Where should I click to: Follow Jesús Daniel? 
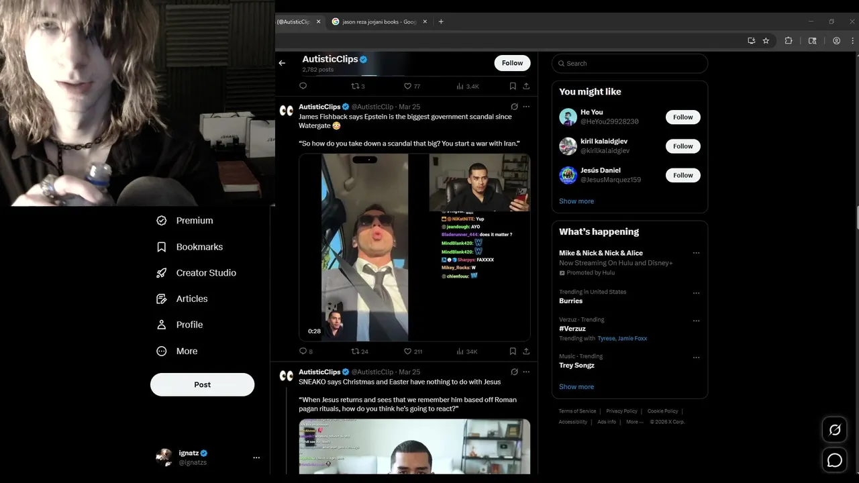(683, 175)
